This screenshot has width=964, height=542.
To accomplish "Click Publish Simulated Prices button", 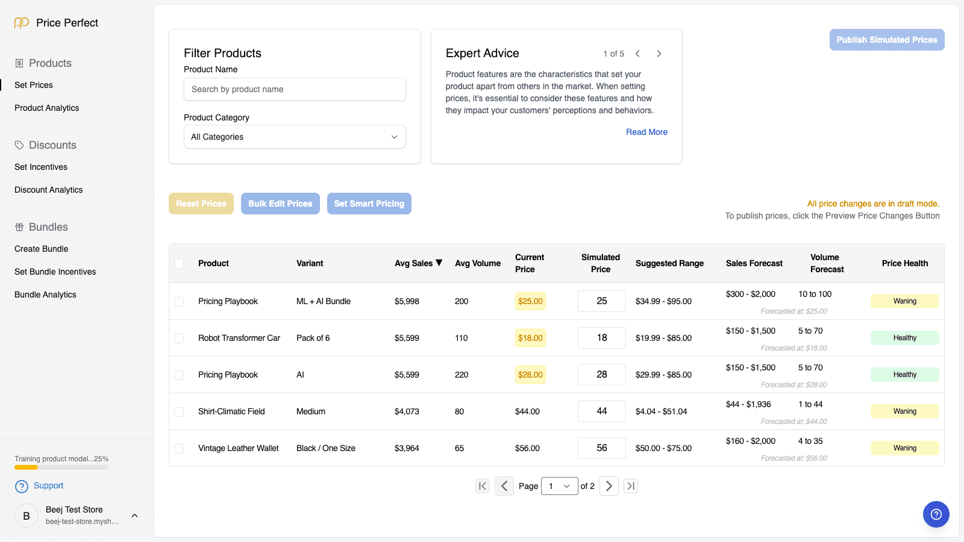I will (886, 40).
